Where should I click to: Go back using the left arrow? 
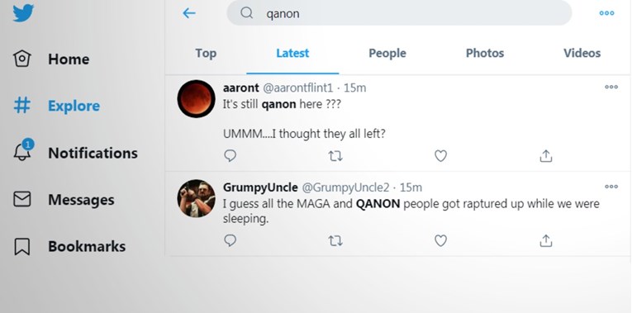coord(189,13)
